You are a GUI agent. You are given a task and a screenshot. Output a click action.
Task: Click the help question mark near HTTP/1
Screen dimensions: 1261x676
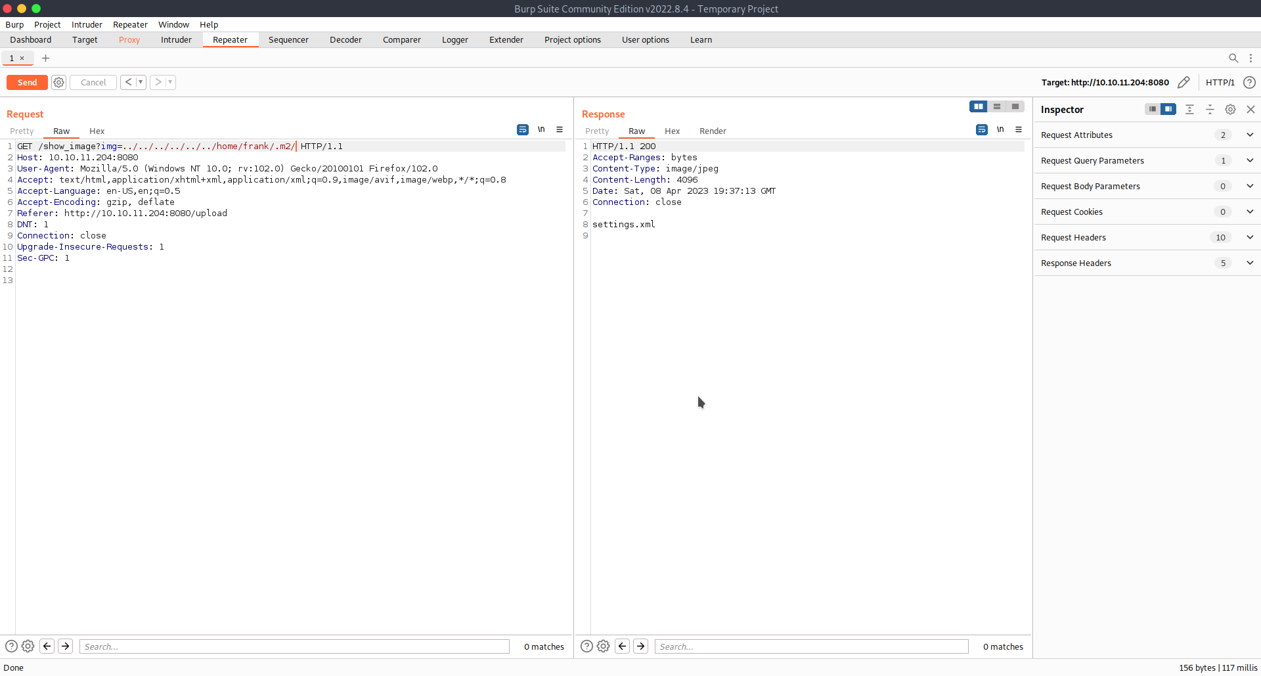coord(1249,82)
